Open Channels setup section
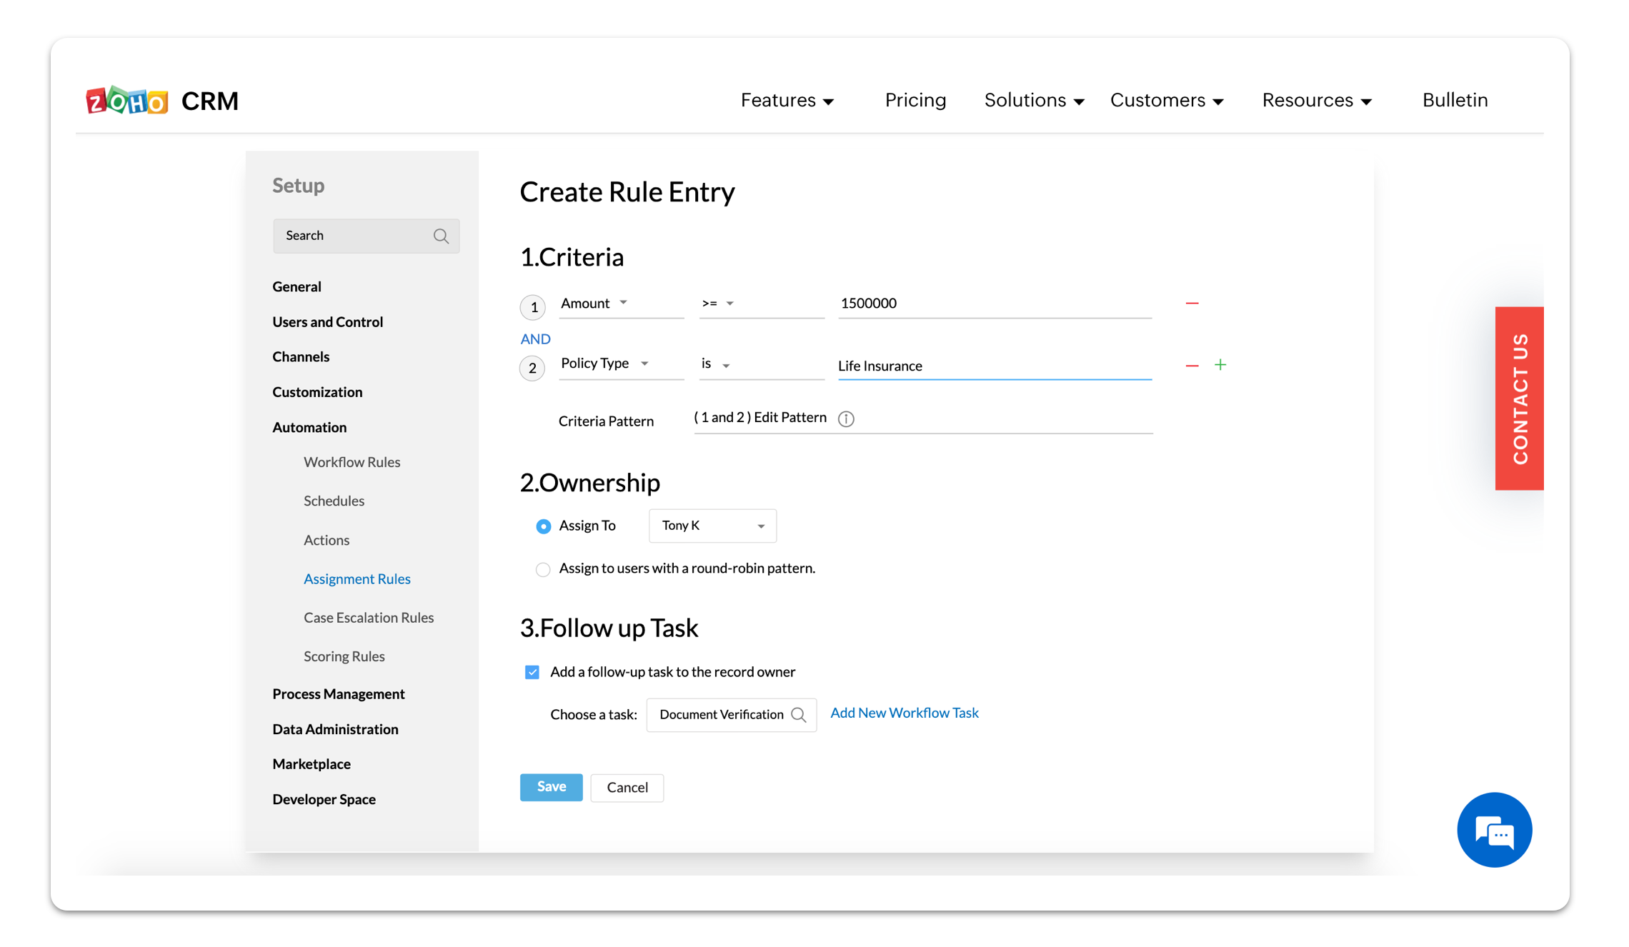 (x=301, y=356)
